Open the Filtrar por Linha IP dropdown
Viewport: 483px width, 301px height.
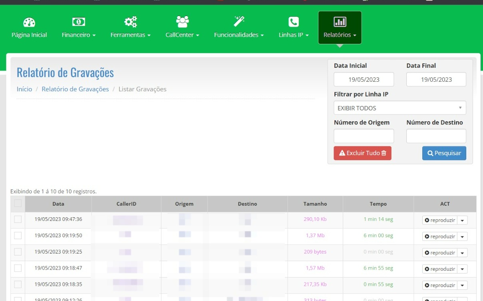(x=400, y=108)
